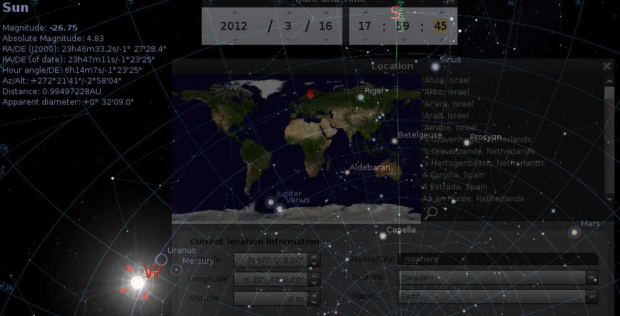Select 'Aa en Hunze, Netherlands' entry
Viewport: 620px width, 316px height.
click(473, 199)
